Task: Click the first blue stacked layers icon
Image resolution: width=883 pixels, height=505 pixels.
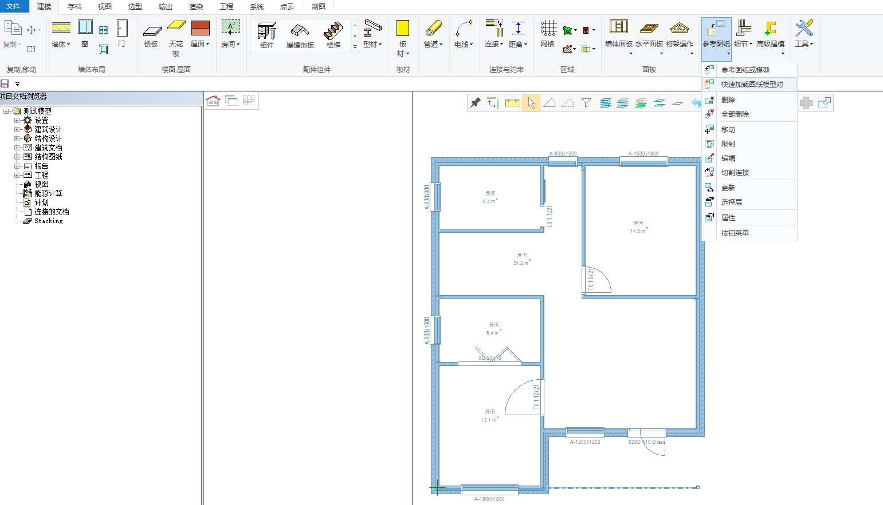Action: point(605,103)
